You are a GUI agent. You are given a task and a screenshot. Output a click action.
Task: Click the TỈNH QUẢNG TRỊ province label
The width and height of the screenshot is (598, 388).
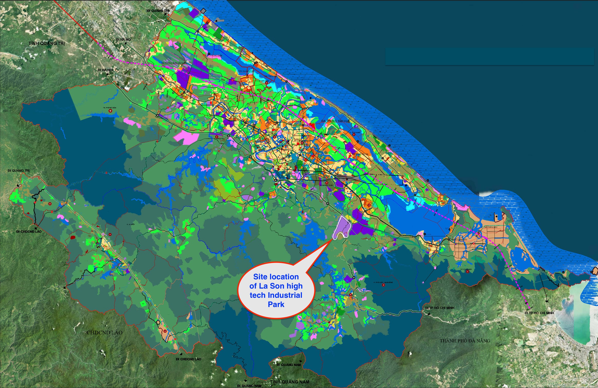(x=47, y=43)
